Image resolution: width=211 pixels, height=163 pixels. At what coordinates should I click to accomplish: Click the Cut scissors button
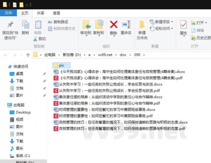coord(40,39)
